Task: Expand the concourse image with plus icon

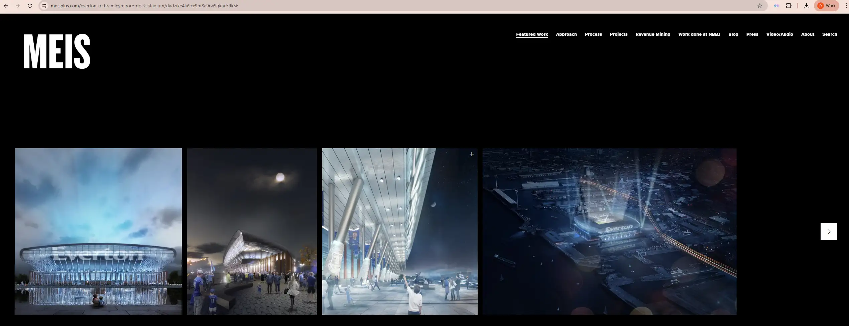Action: [472, 154]
